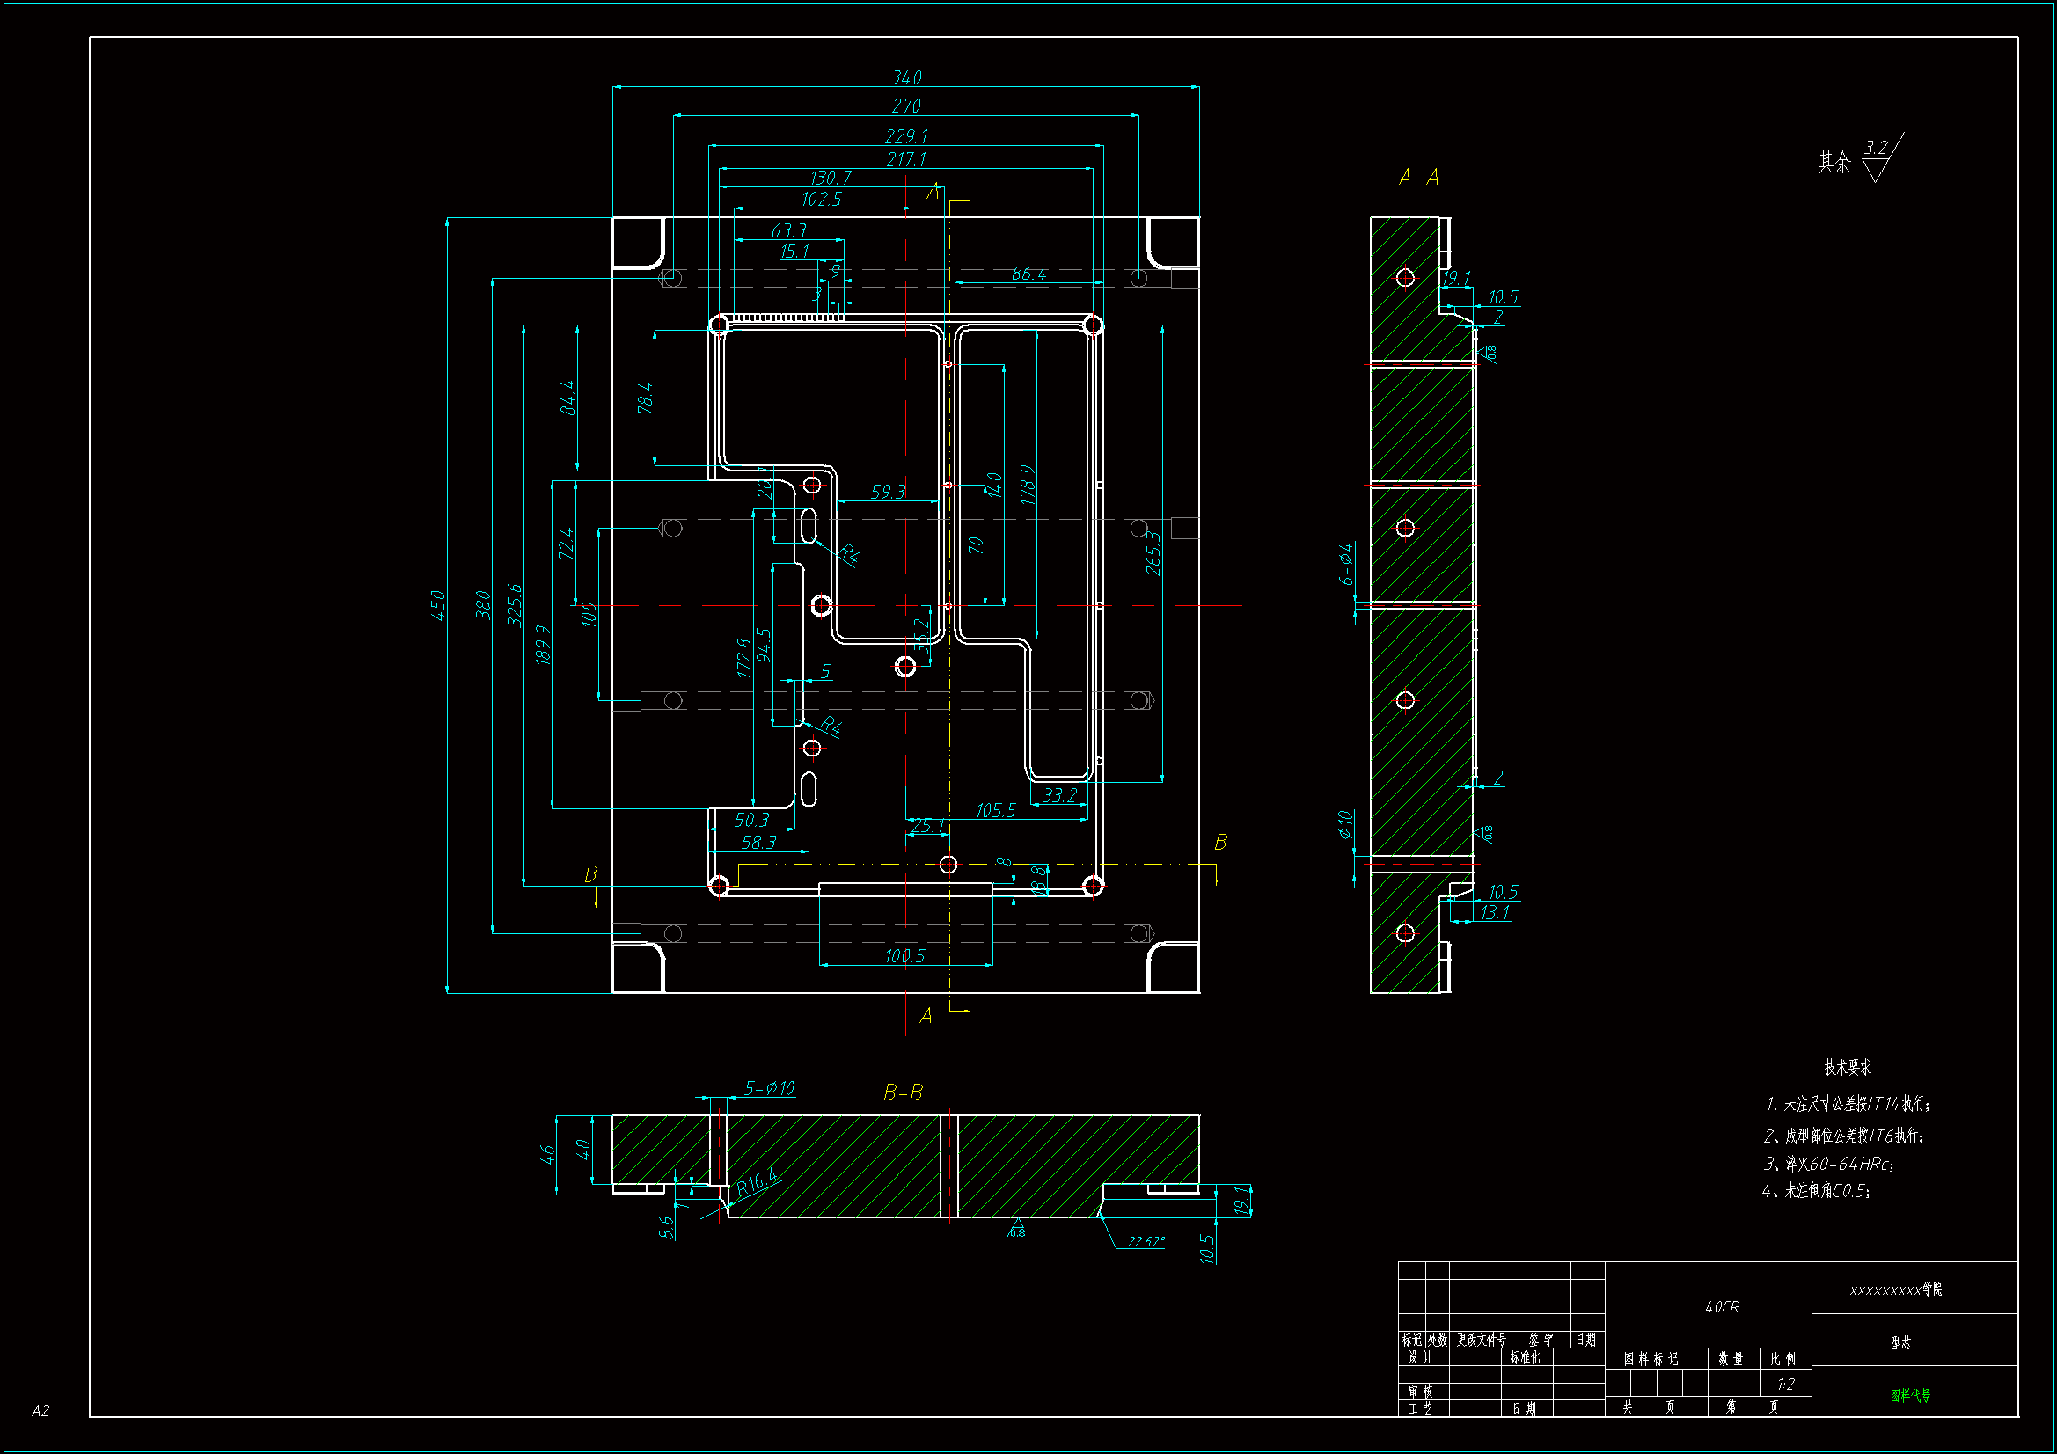
Task: Click the 技术要求 heading text
Action: pyautogui.click(x=1848, y=1067)
